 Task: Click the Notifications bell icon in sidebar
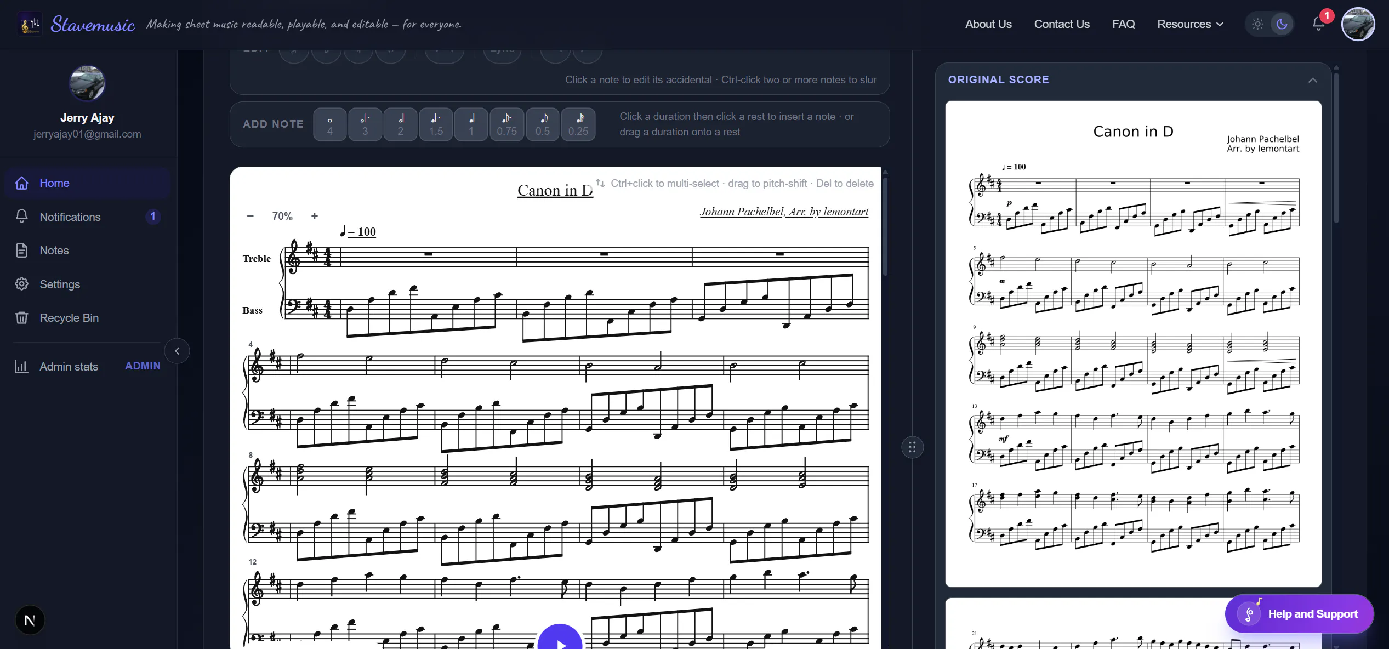click(x=22, y=217)
